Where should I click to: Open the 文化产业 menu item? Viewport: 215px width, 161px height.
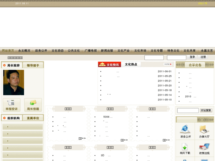(x=124, y=51)
